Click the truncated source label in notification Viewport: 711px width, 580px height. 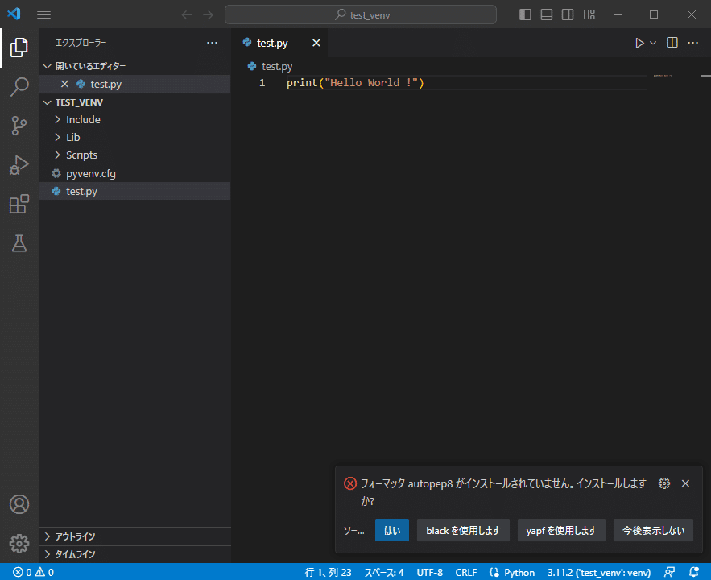353,531
